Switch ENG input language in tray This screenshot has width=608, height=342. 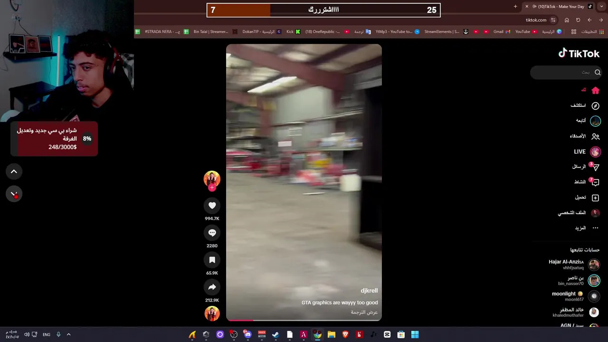[x=47, y=334]
